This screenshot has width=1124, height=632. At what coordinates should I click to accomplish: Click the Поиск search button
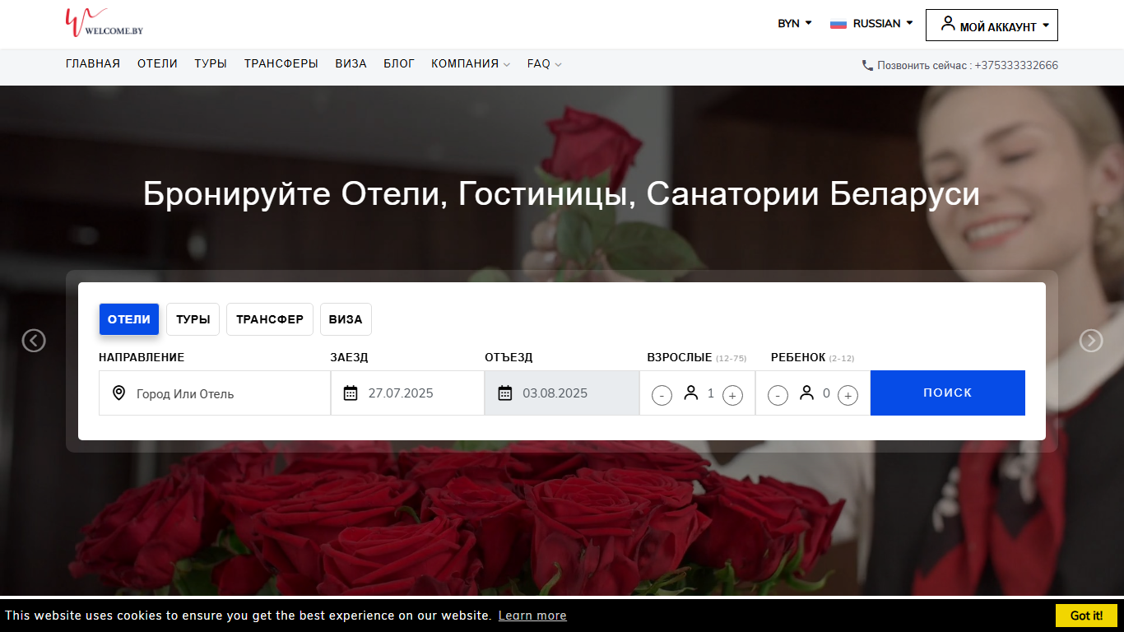click(948, 393)
